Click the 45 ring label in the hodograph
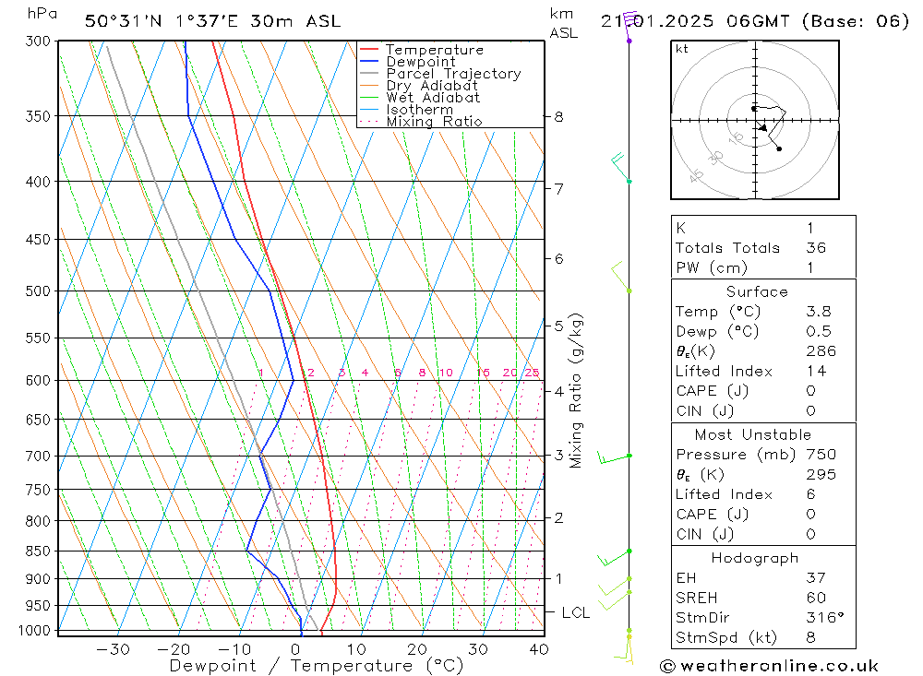 click(696, 174)
